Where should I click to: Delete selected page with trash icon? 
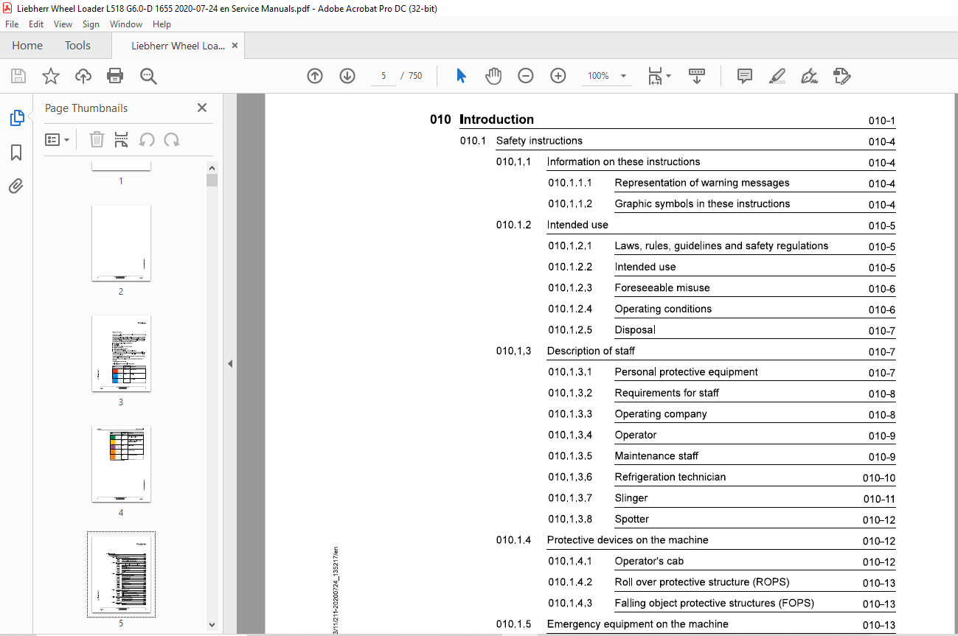coord(97,139)
